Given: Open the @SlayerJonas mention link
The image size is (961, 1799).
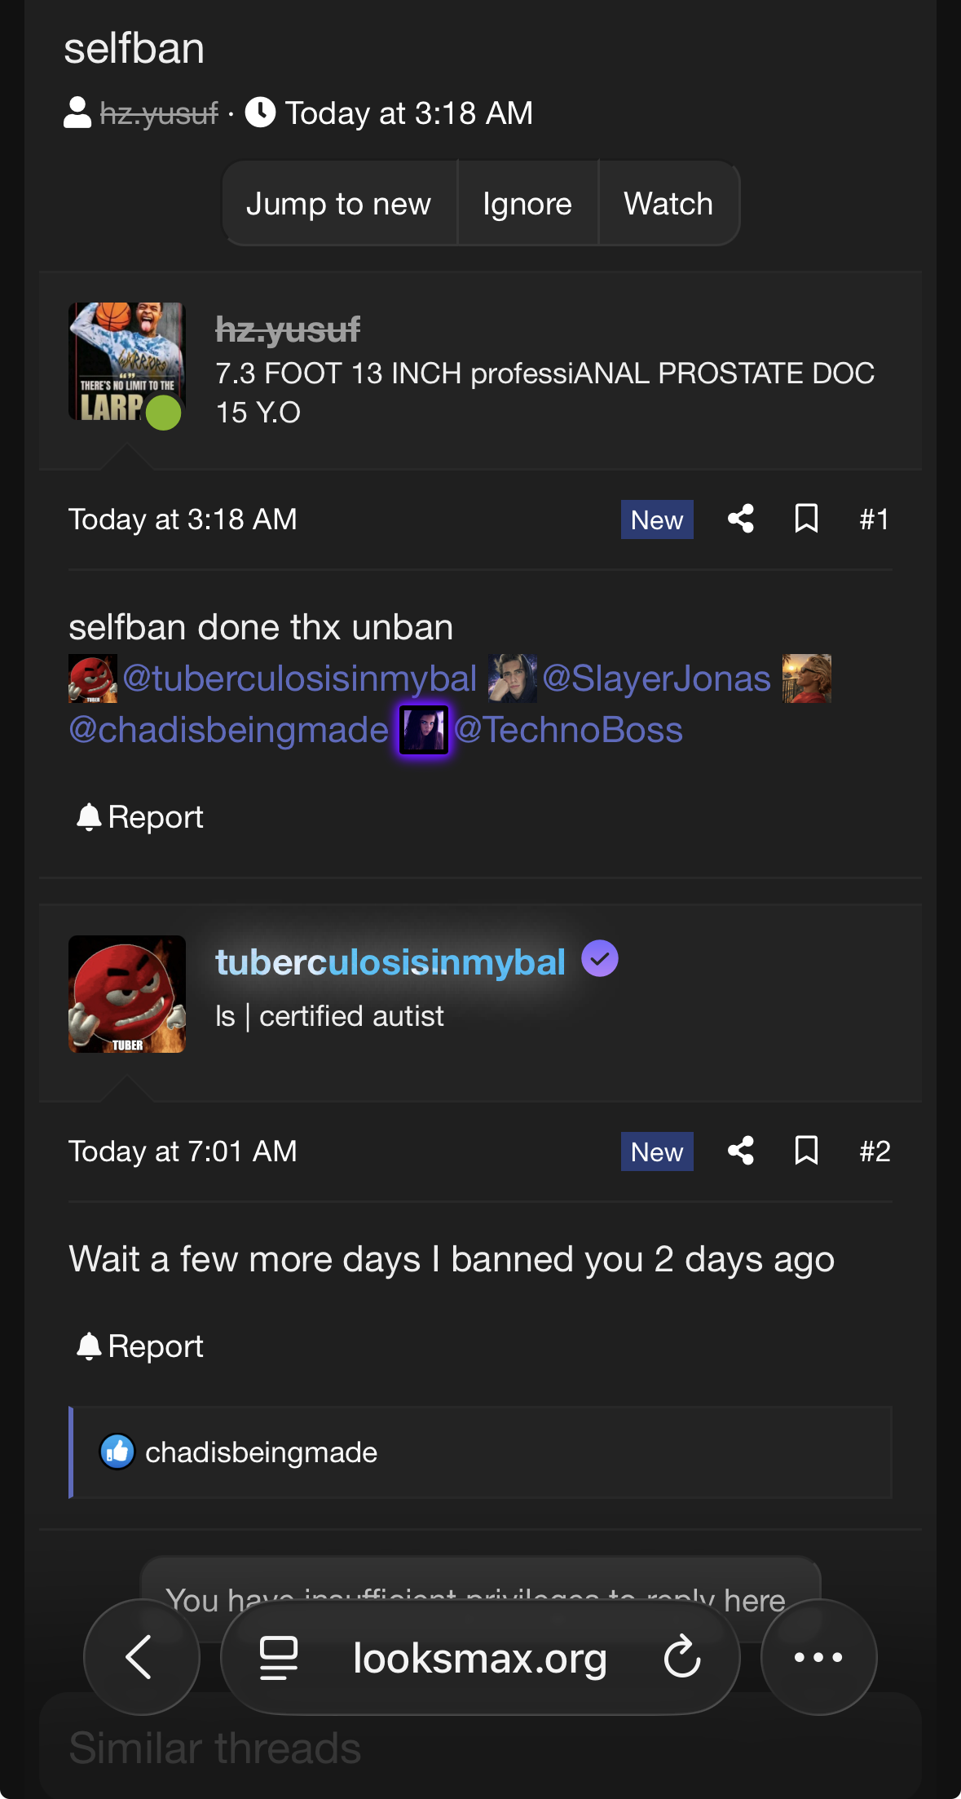Looking at the screenshot, I should coord(656,678).
